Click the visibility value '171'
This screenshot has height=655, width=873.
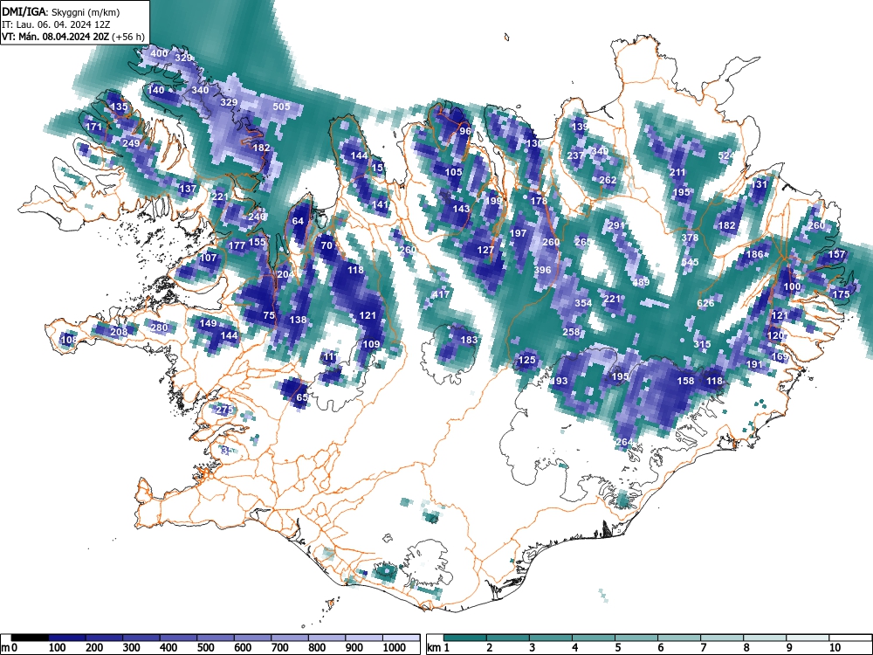point(94,127)
